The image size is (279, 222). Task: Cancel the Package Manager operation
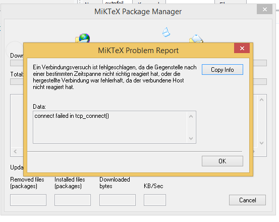click(x=247, y=200)
